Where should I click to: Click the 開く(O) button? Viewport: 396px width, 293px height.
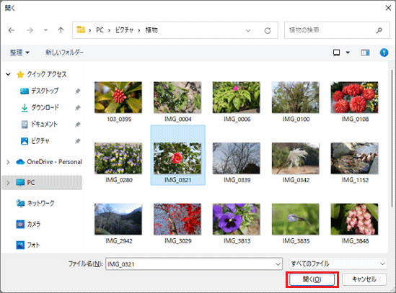point(312,279)
